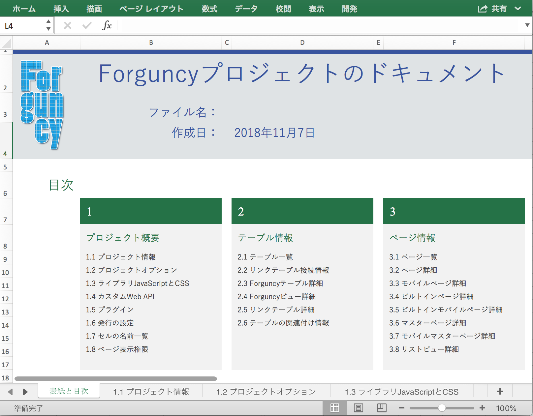
Task: Open link 3.5 ビルトインモバイルページ詳細
Action: pos(446,310)
